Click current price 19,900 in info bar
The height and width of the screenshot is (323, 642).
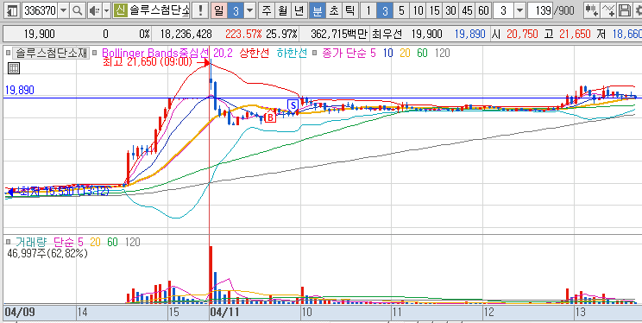[x=40, y=35]
